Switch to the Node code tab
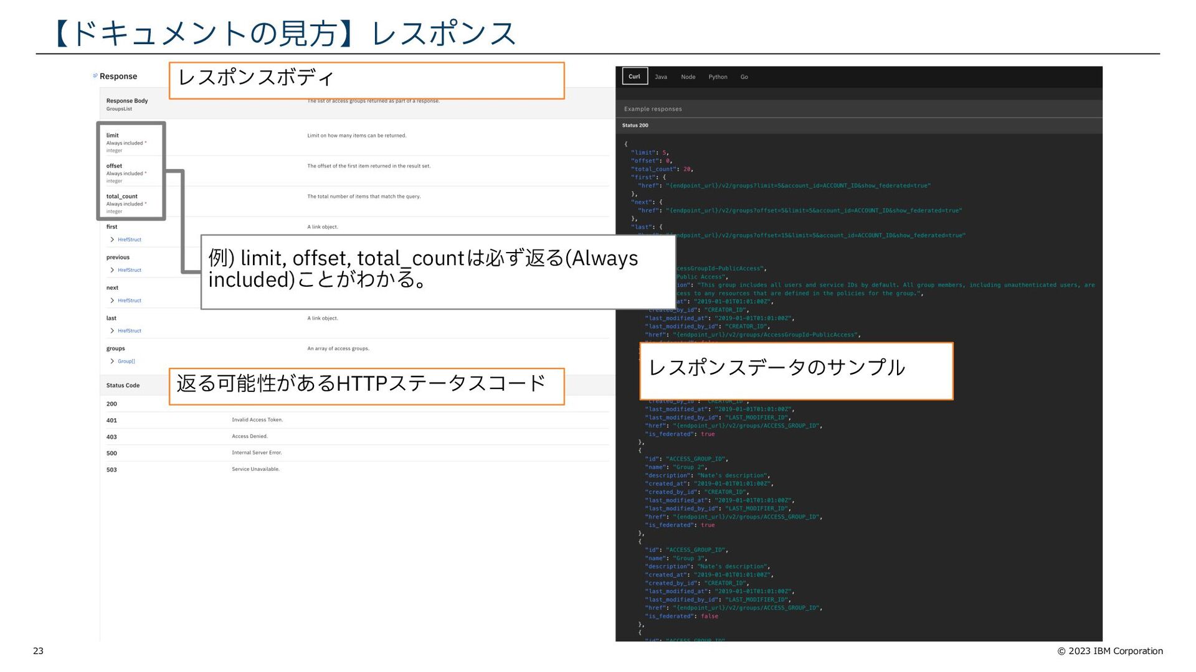The height and width of the screenshot is (672, 1196). point(688,77)
